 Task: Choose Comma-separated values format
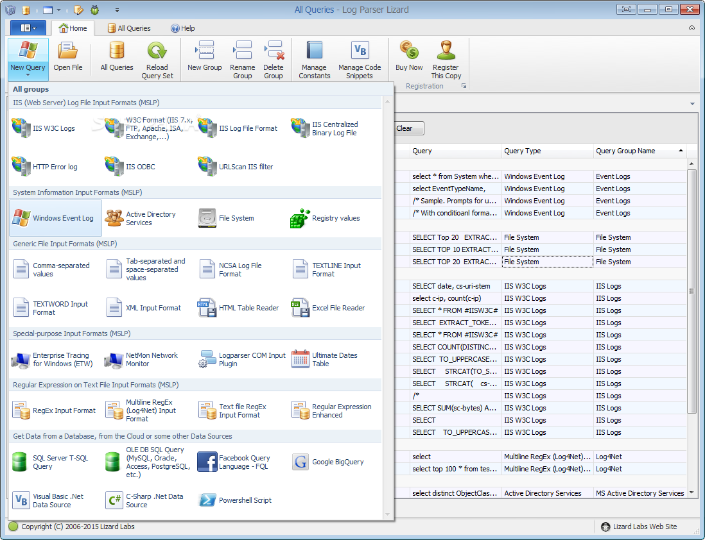tap(55, 269)
